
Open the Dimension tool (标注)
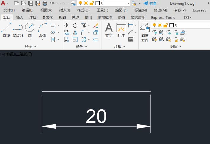coord(121,30)
